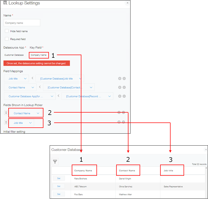Check the Required field option

click(6, 39)
